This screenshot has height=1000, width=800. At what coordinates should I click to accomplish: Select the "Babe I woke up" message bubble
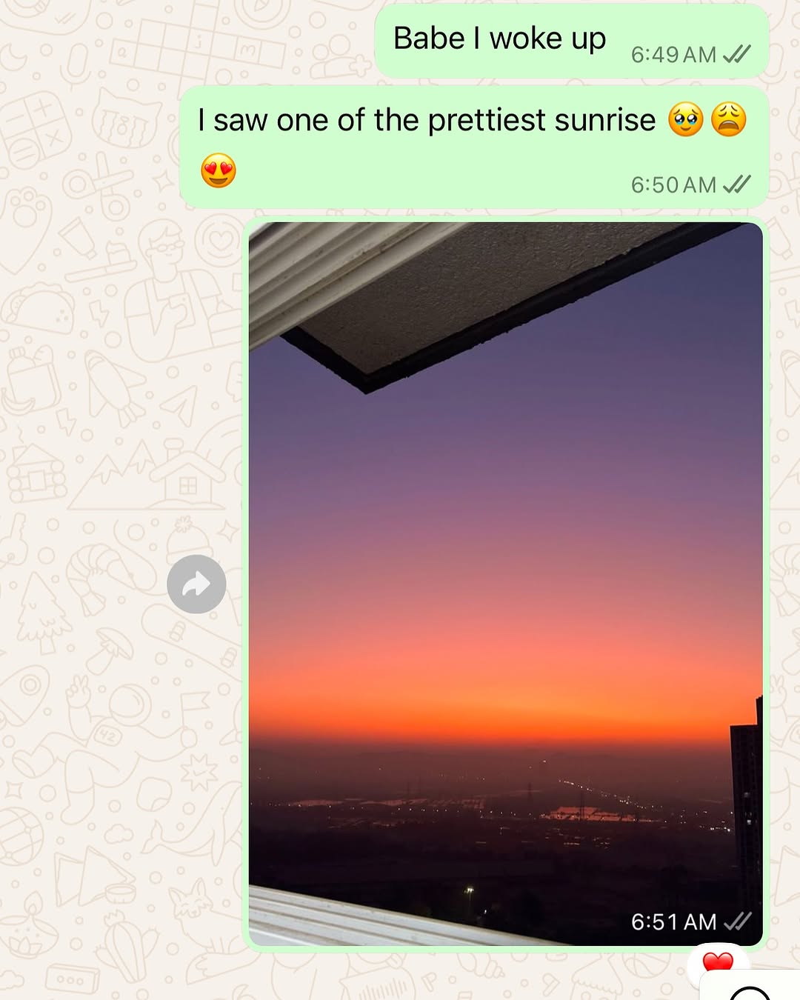[572, 41]
